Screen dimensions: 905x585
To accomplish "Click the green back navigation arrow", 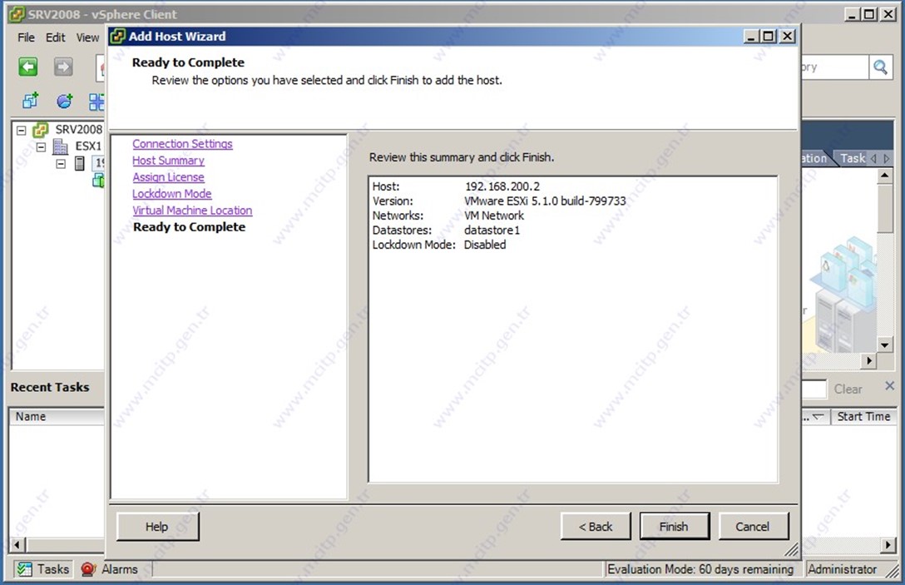I will coord(27,67).
